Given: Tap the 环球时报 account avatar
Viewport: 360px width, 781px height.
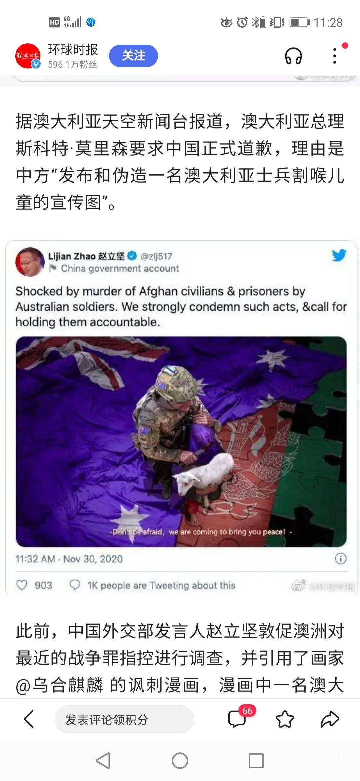Looking at the screenshot, I should (28, 56).
